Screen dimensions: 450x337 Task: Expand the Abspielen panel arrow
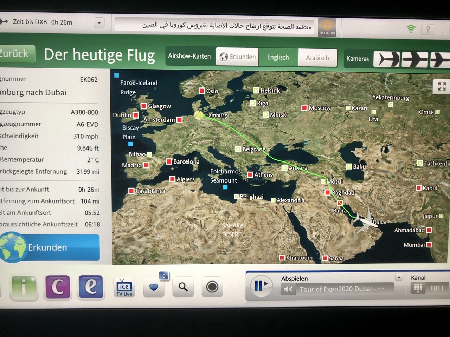(x=399, y=277)
